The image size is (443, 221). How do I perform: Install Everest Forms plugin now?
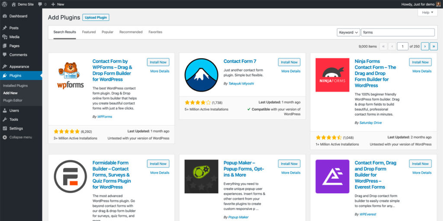tap(421, 164)
